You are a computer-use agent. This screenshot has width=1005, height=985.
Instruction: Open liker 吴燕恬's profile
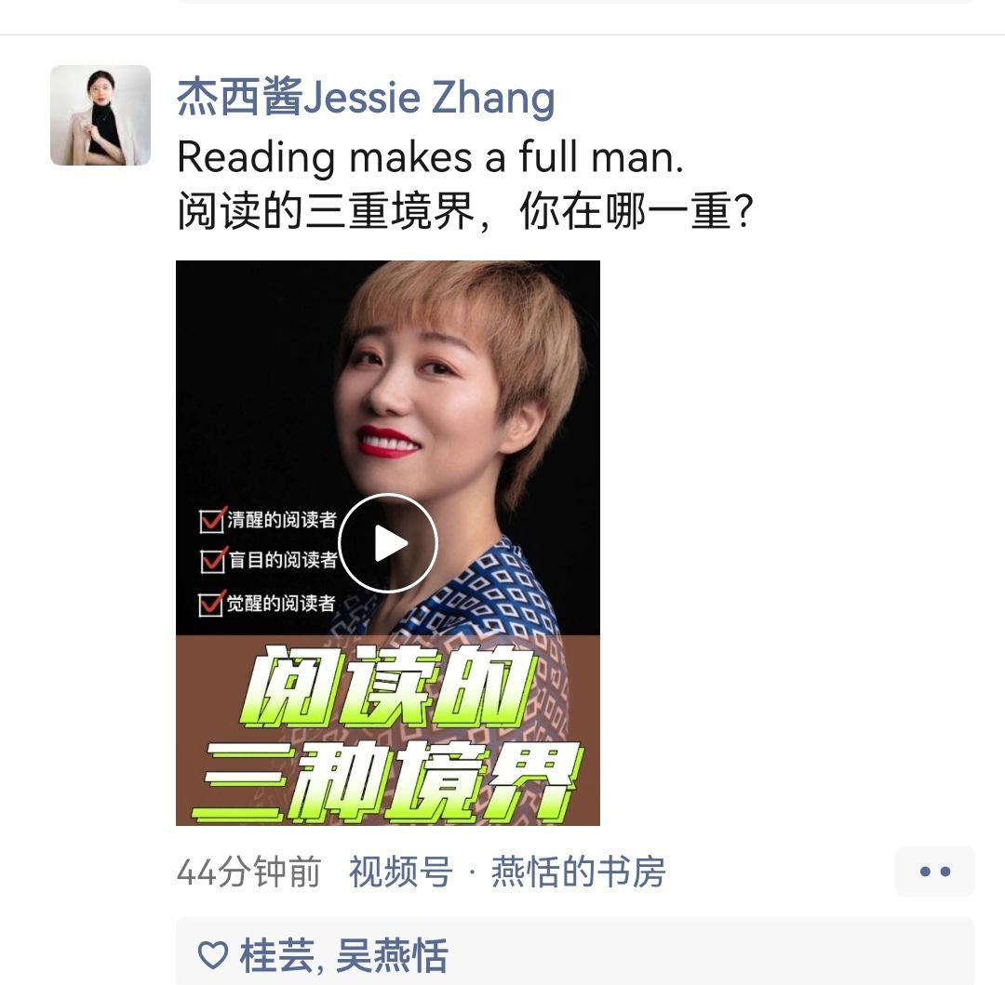pyautogui.click(x=393, y=955)
